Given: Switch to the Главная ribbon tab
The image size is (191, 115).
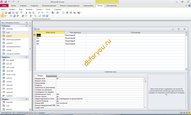Looking at the screenshot, I should tap(23, 5).
